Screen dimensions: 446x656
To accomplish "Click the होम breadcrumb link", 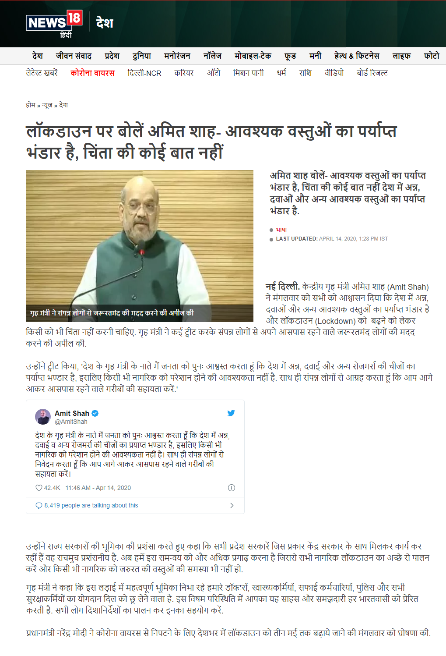I will click(30, 105).
